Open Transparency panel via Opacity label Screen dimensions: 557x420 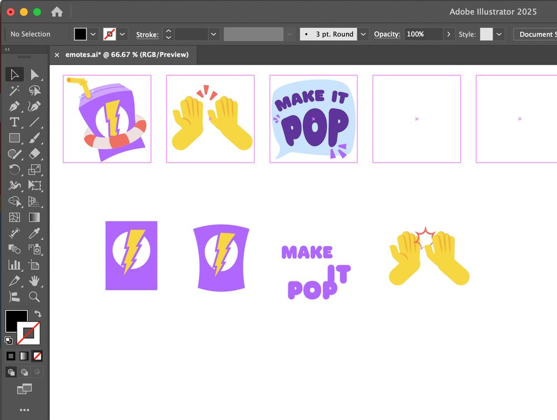387,35
